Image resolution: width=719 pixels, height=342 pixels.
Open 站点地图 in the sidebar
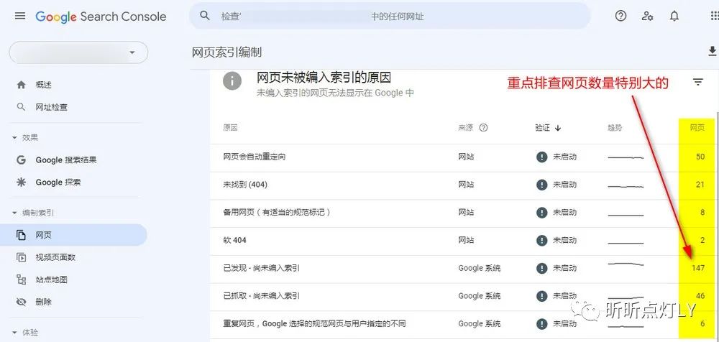[x=51, y=279]
